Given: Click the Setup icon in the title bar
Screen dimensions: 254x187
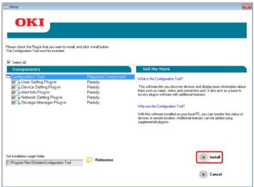Looking at the screenshot, I should (x=6, y=6).
